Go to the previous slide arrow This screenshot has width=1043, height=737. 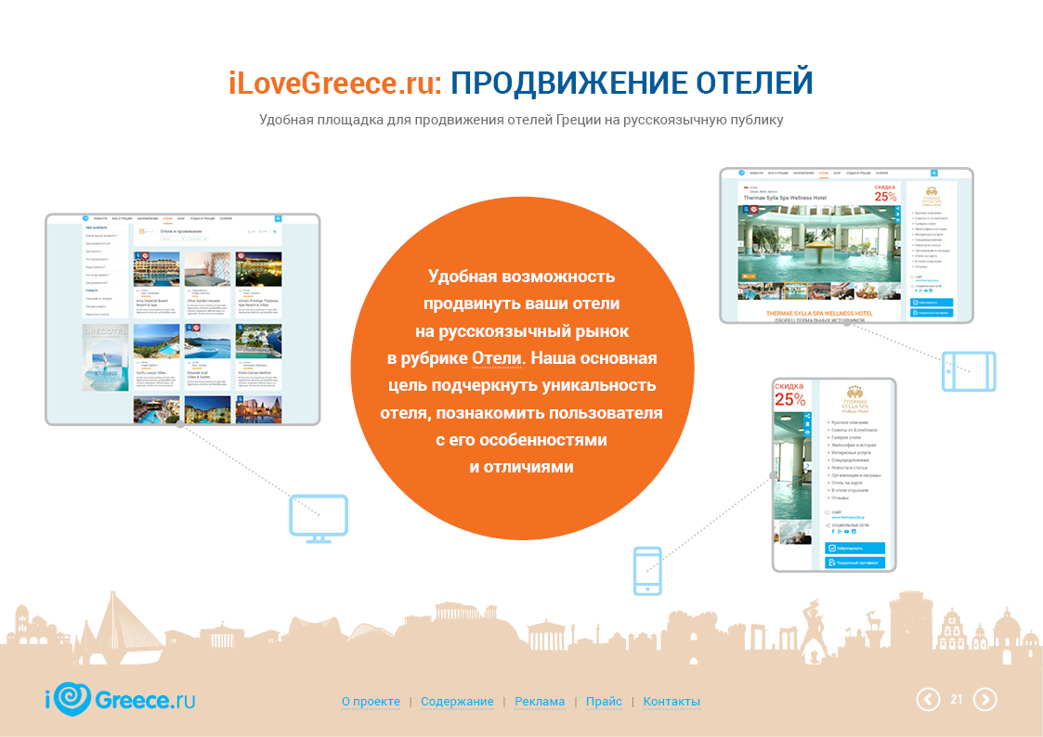[x=928, y=700]
